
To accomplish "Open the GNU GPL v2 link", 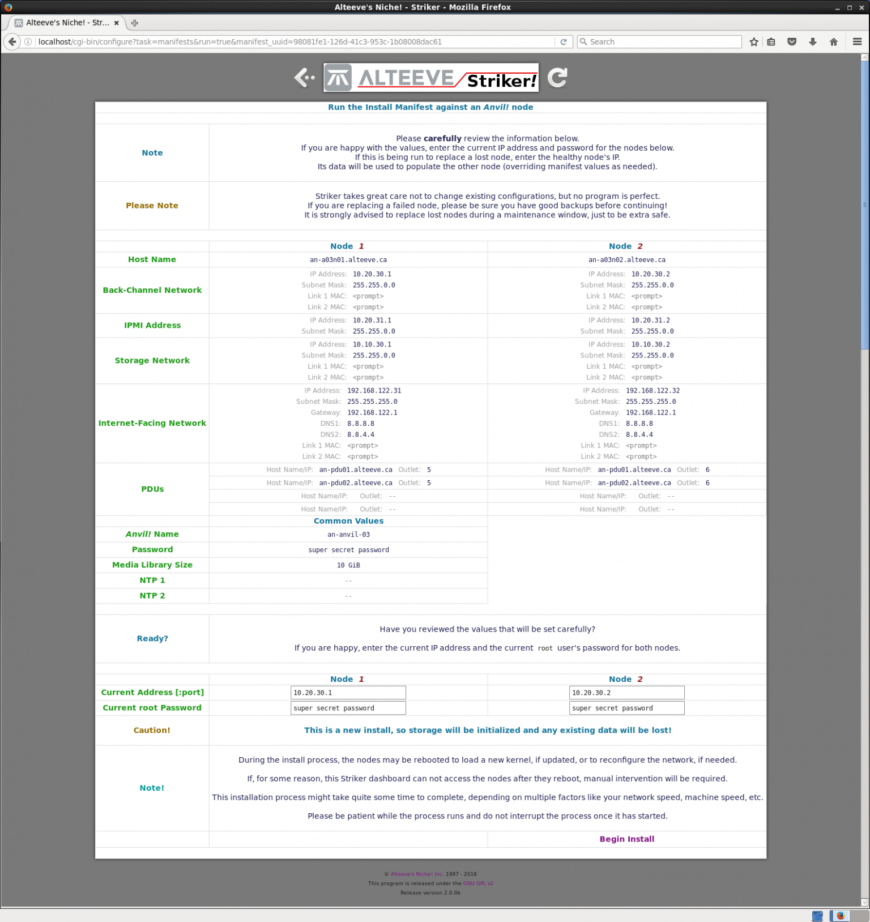I will pos(477,883).
